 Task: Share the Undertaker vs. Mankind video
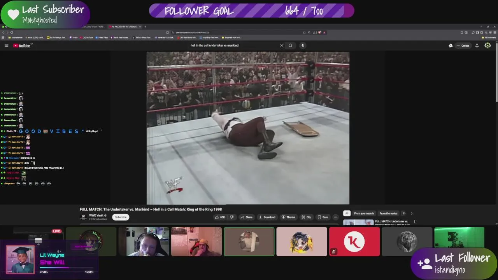coord(246,217)
